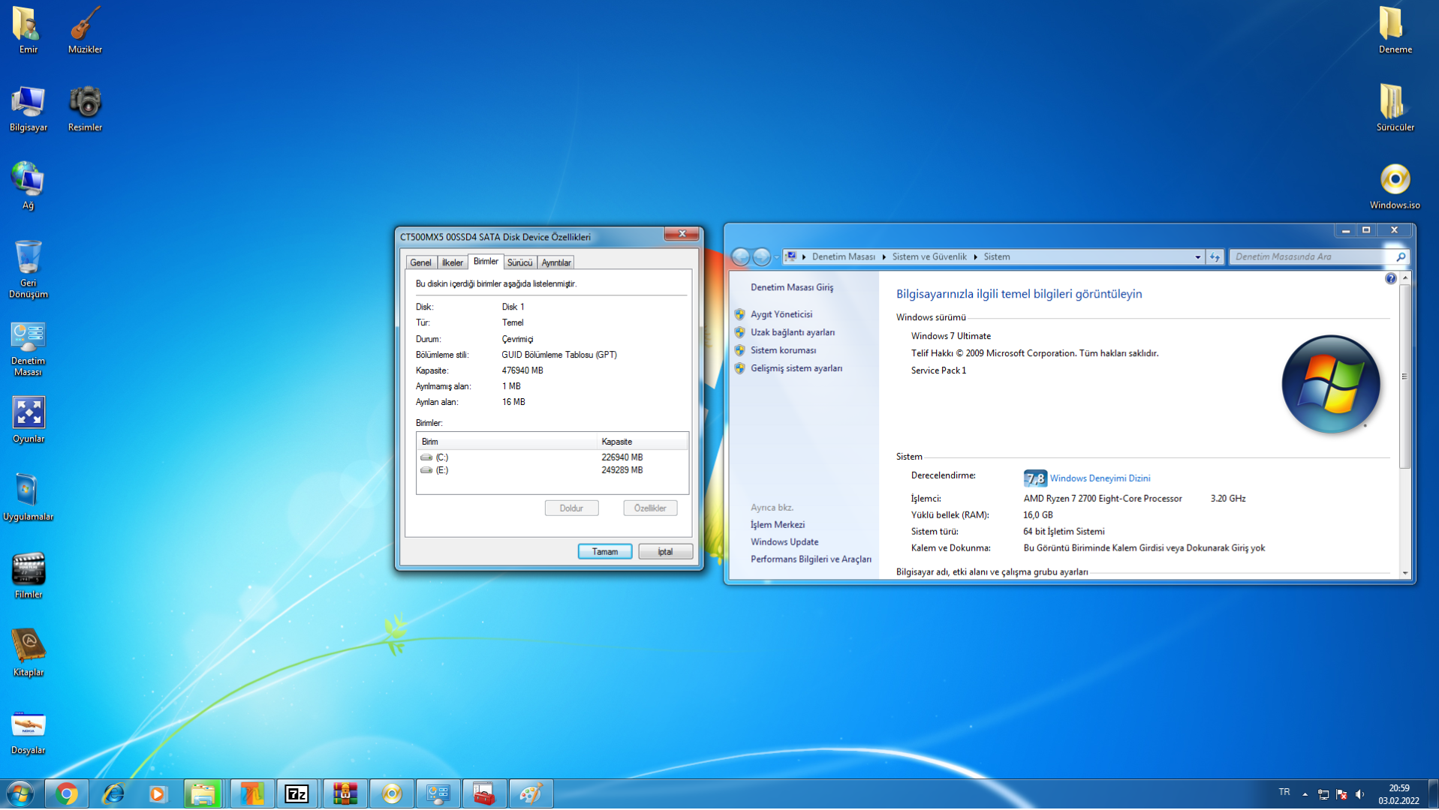This screenshot has width=1439, height=810.
Task: Launch Internet Explorer from the taskbar
Action: point(113,793)
